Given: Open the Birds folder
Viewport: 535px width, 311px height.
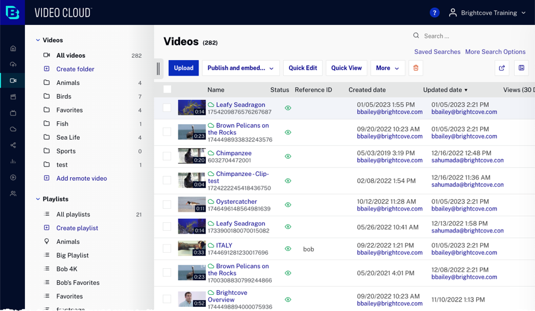Looking at the screenshot, I should click(x=64, y=96).
